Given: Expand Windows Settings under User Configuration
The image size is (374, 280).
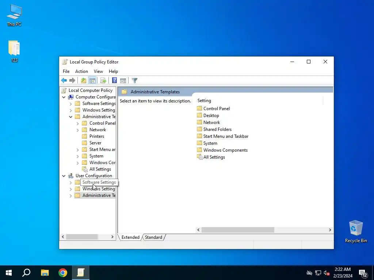Looking at the screenshot, I should [x=70, y=189].
